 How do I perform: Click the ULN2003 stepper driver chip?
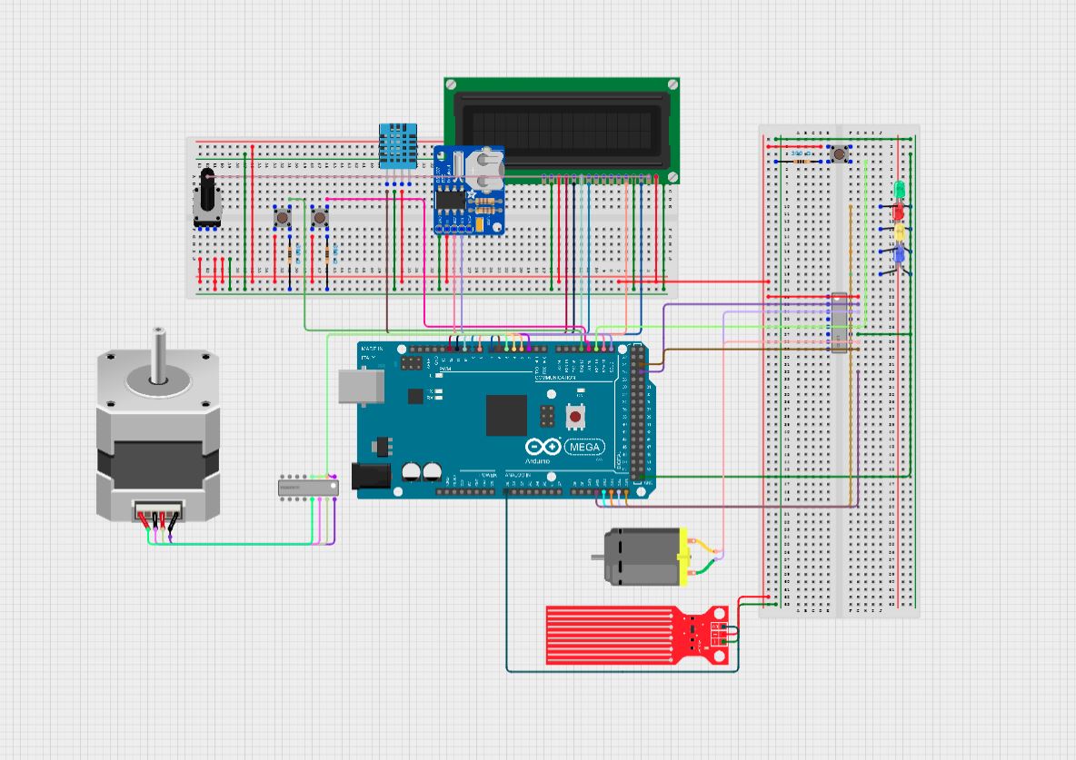pyautogui.click(x=309, y=486)
